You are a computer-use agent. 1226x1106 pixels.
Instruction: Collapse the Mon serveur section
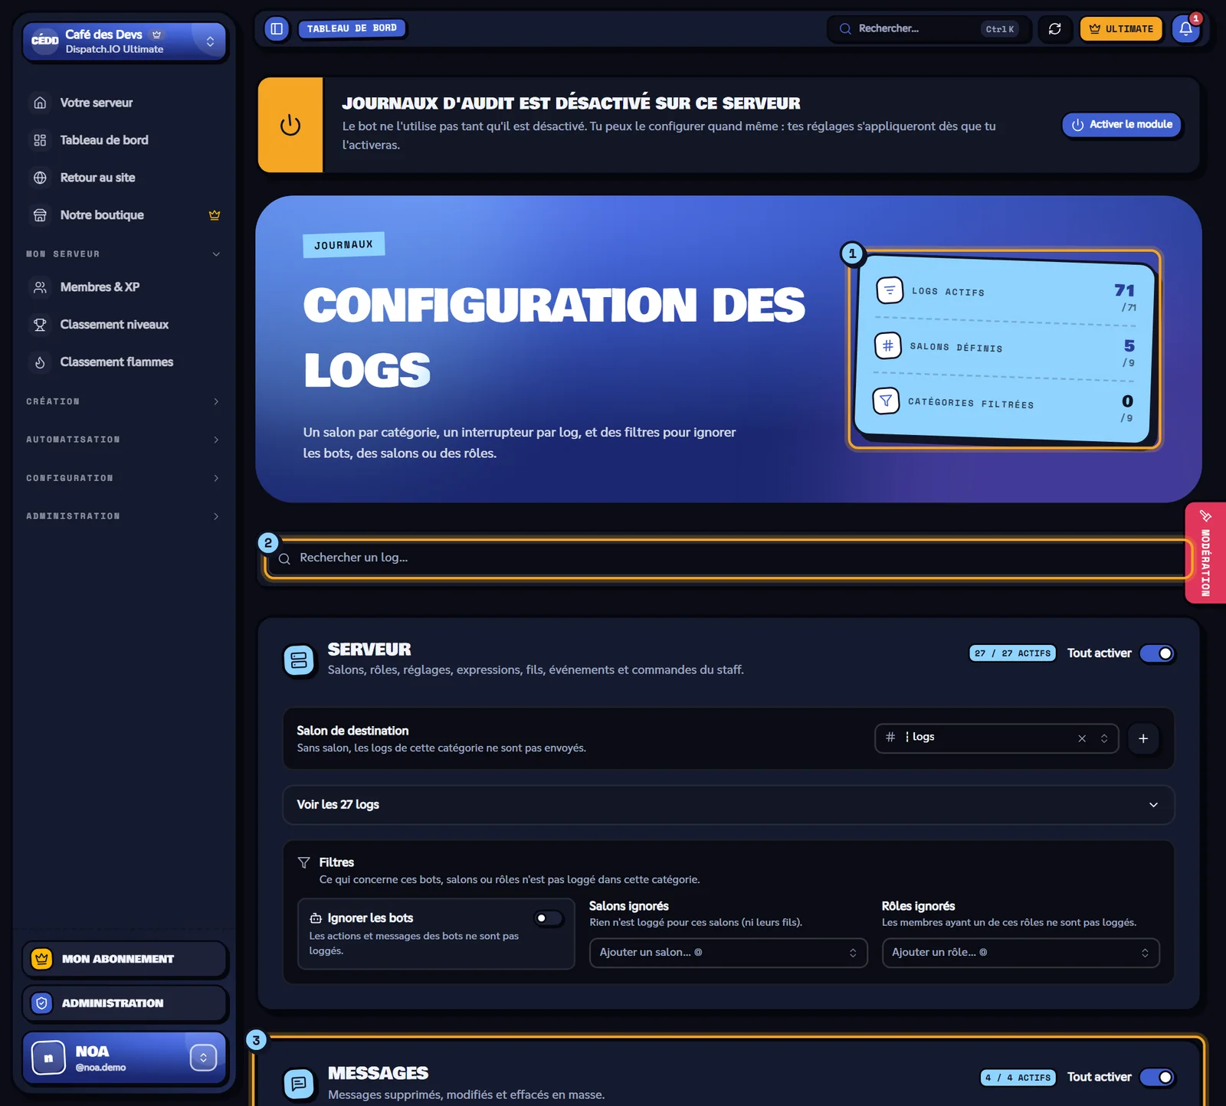click(x=123, y=254)
